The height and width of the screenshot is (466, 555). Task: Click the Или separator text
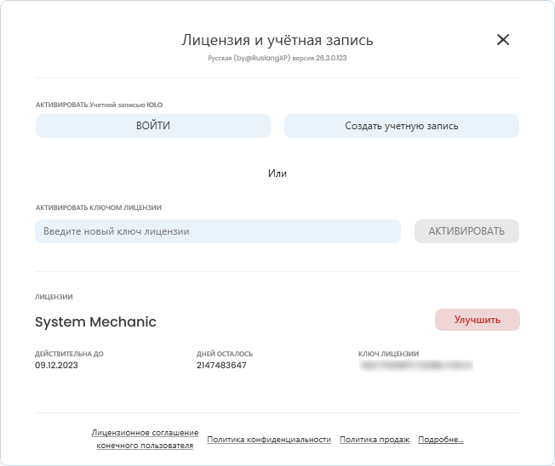click(277, 173)
